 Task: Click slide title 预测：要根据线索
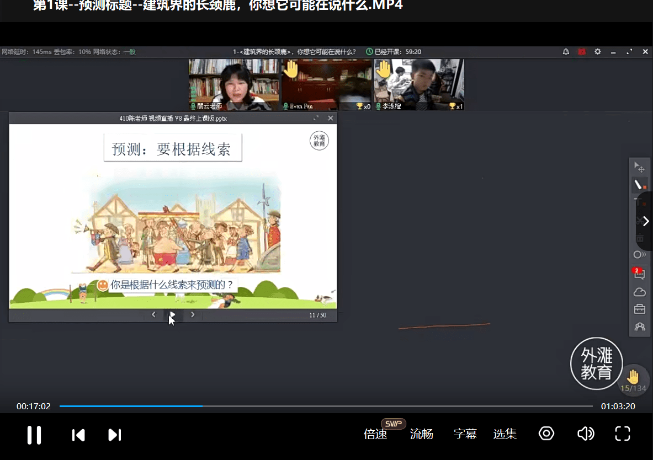tap(172, 148)
